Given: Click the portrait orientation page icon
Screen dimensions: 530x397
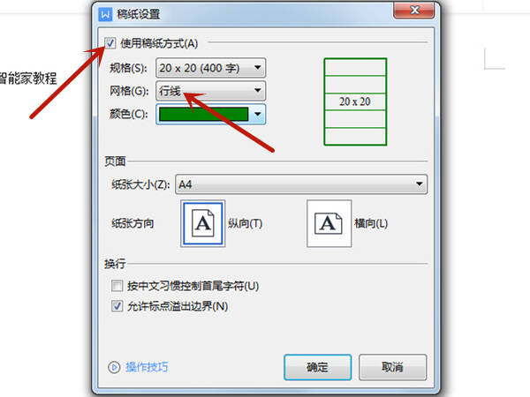Looking at the screenshot, I should 203,223.
